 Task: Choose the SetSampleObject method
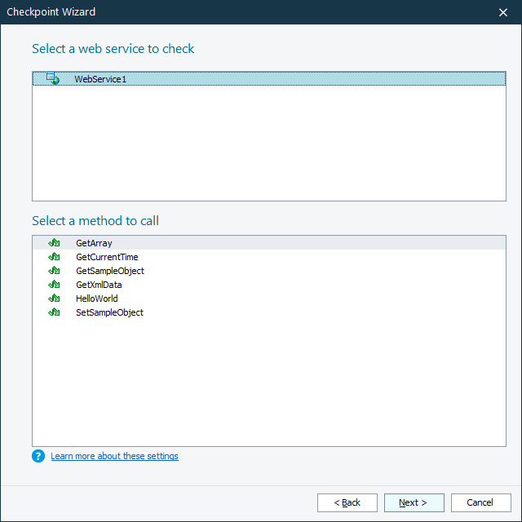109,312
